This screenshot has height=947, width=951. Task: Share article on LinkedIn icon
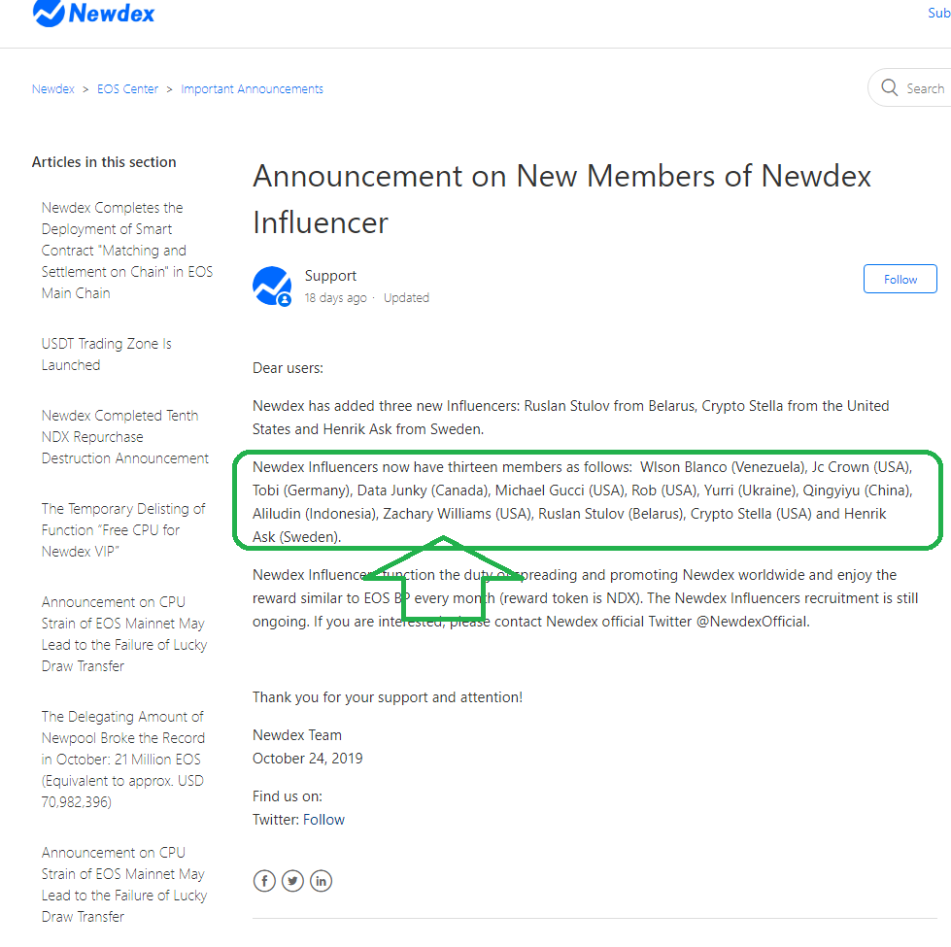pos(321,881)
